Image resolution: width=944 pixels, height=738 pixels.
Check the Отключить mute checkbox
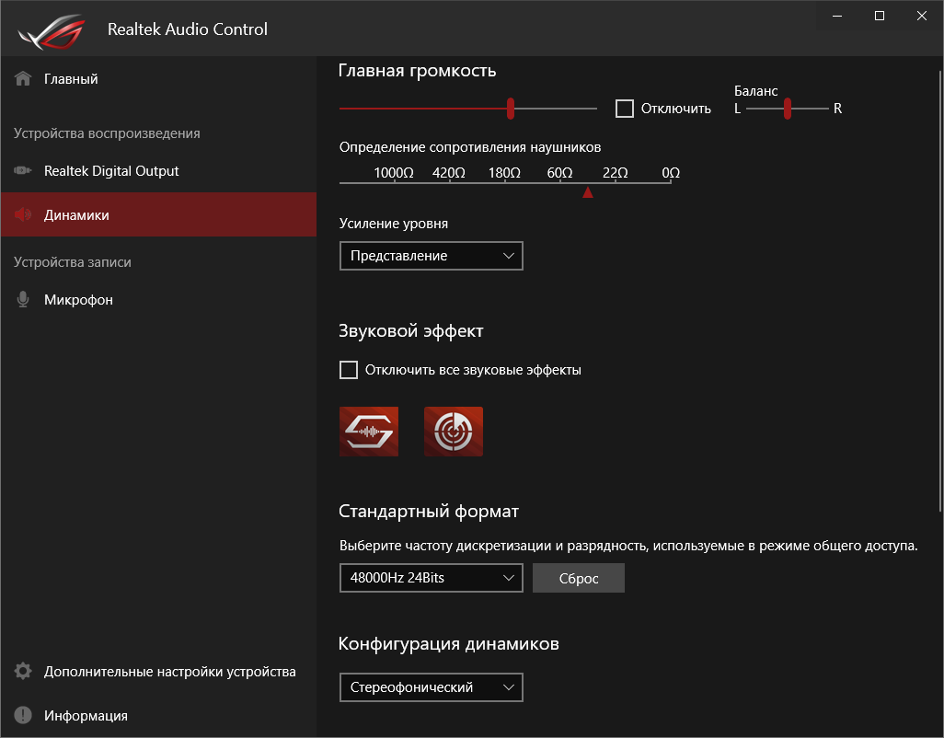pos(625,109)
